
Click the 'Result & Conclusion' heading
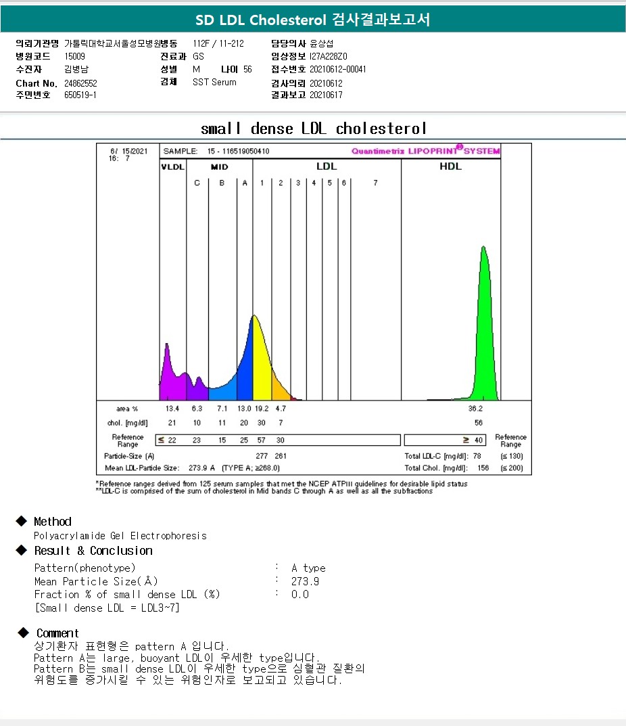click(93, 551)
